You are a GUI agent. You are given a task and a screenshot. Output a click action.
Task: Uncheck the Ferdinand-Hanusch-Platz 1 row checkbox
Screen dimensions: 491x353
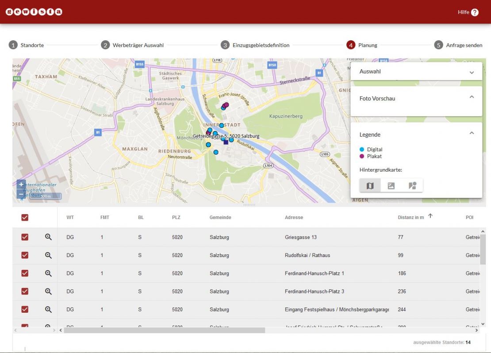tap(25, 273)
